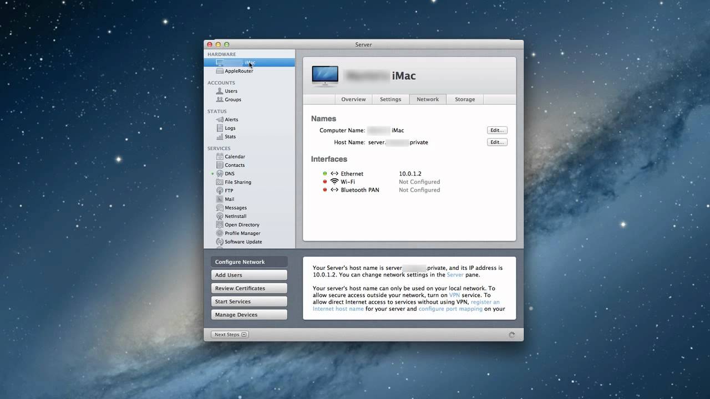Edit the Host Name
Screen dimensions: 710x399
point(497,142)
